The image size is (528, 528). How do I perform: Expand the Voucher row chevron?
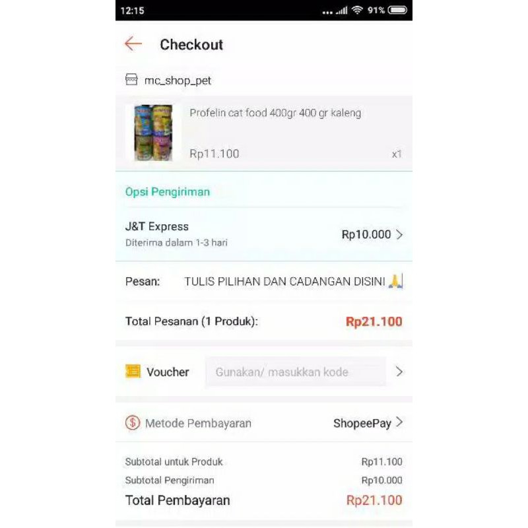(x=399, y=372)
